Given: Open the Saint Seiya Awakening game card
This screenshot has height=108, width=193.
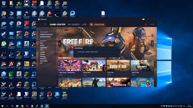Looking at the screenshot, I should click(70, 68).
